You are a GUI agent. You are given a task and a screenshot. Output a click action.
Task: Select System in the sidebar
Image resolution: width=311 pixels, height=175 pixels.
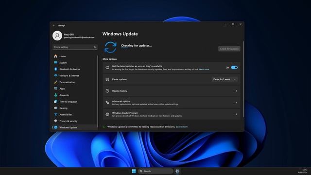pos(75,63)
